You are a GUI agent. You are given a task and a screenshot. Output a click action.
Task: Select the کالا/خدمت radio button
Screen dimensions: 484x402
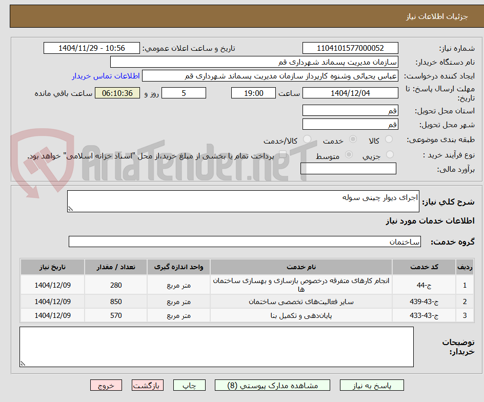coord(307,139)
